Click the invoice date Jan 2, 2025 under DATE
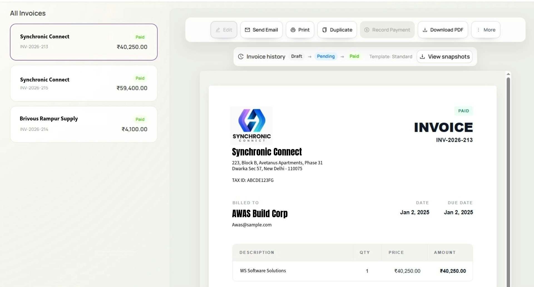Screen dimensions: 534x287 [x=414, y=212]
